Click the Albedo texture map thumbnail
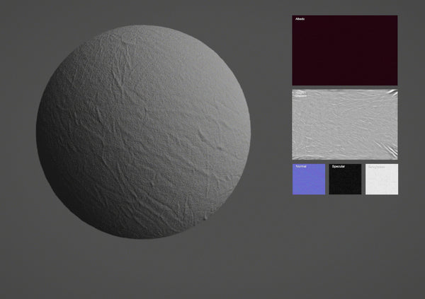The height and width of the screenshot is (299, 425). pyautogui.click(x=345, y=49)
